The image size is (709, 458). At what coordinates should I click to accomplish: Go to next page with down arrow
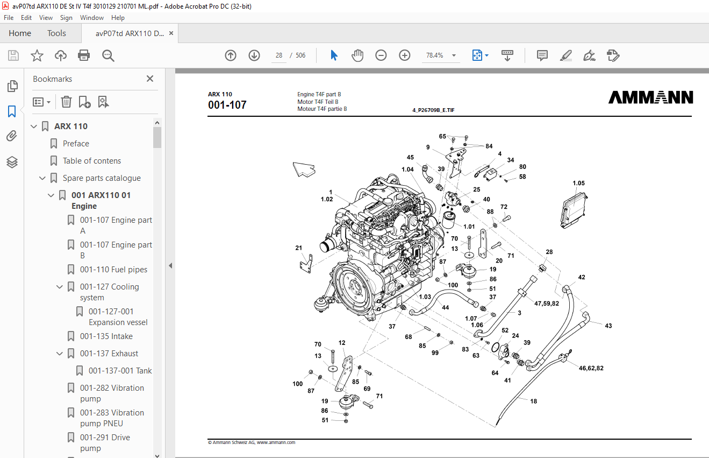[254, 55]
